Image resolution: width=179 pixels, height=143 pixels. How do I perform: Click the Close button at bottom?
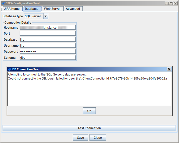[x=98, y=137]
